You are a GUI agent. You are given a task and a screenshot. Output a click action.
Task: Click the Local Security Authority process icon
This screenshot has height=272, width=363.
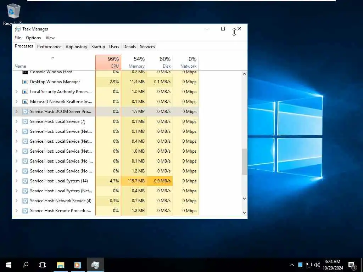pyautogui.click(x=25, y=92)
